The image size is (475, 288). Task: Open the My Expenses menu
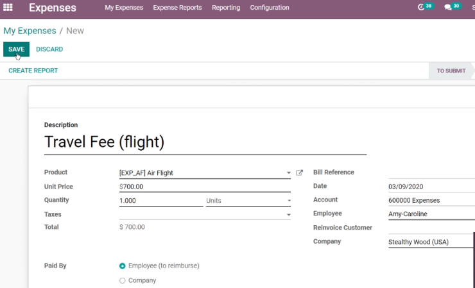pyautogui.click(x=124, y=8)
